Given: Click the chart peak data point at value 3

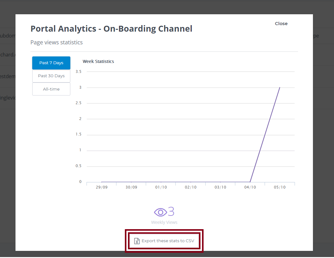Looking at the screenshot, I should [x=279, y=87].
